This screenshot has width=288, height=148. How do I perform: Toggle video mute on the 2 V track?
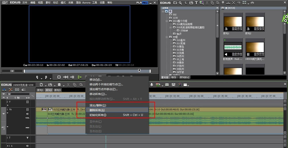pos(28,102)
